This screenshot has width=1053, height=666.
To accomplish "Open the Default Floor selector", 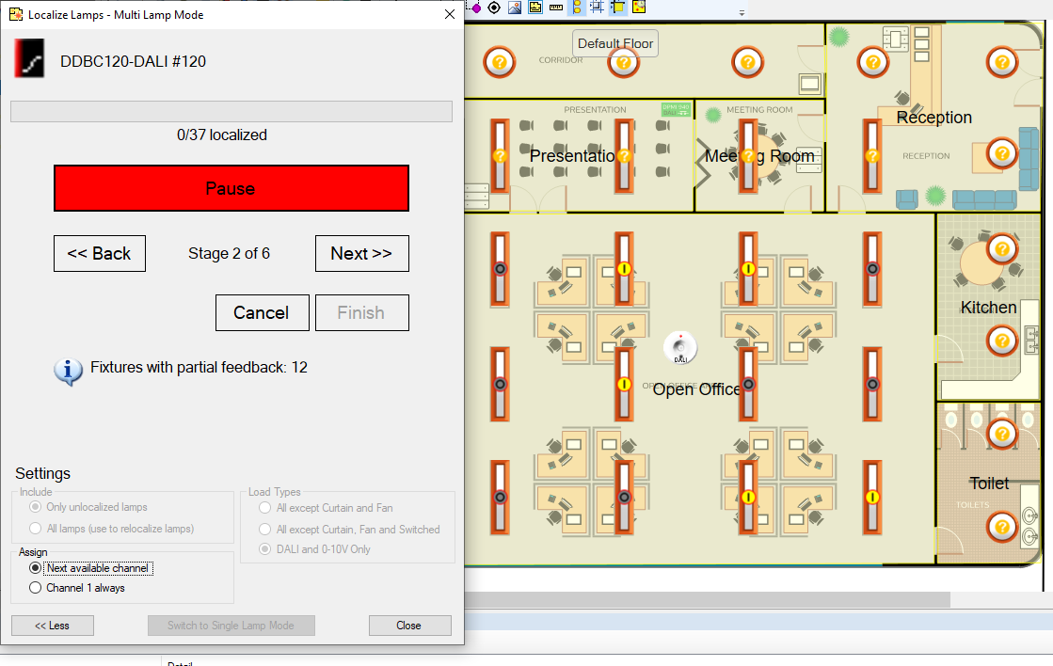I will click(614, 43).
